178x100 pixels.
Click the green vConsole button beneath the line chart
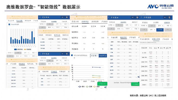[x=102, y=84]
